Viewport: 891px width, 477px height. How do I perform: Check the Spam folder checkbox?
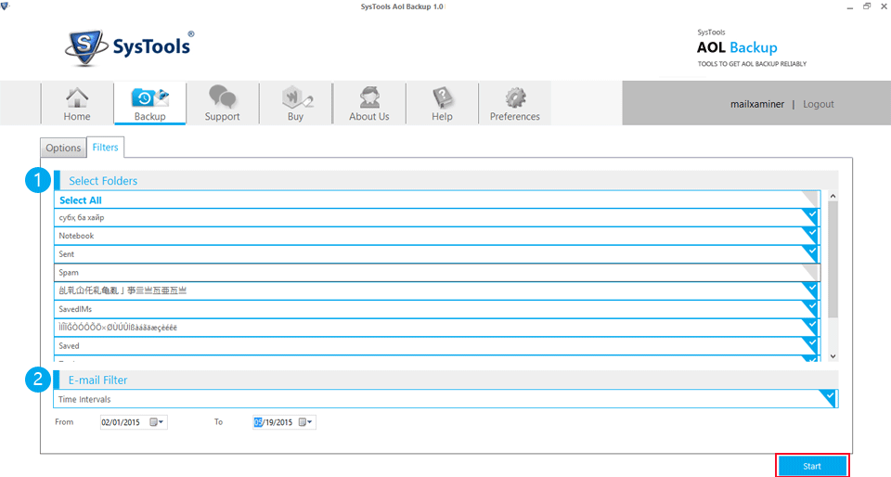click(811, 271)
